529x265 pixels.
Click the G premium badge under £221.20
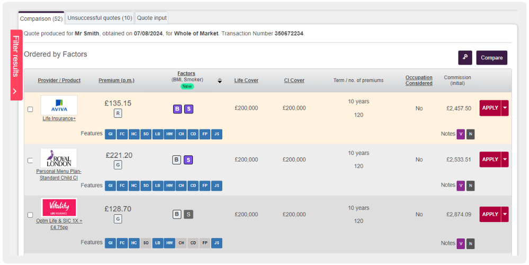click(118, 165)
